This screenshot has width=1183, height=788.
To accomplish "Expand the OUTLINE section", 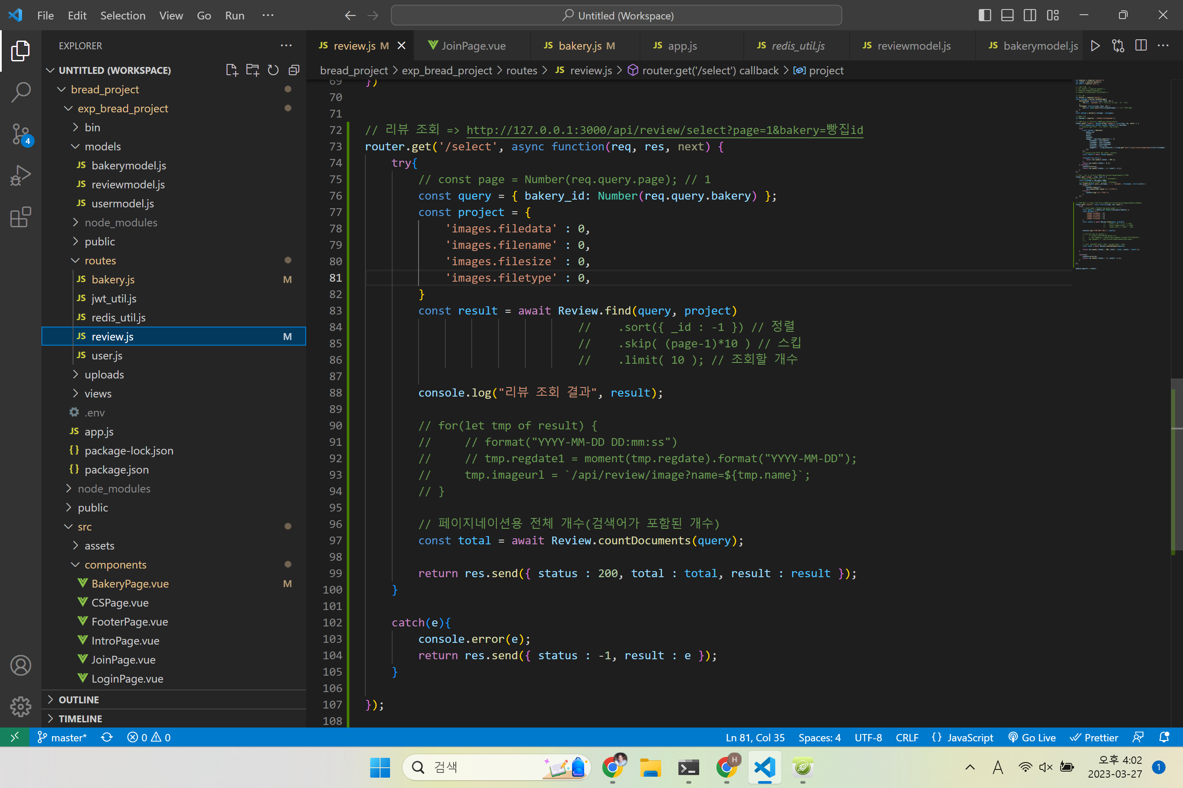I will click(173, 699).
